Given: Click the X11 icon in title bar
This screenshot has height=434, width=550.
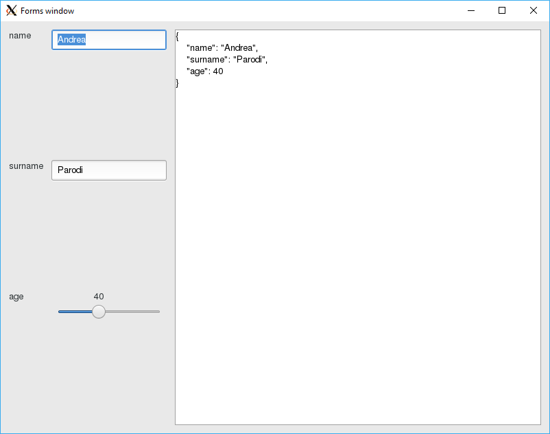Looking at the screenshot, I should (x=11, y=10).
